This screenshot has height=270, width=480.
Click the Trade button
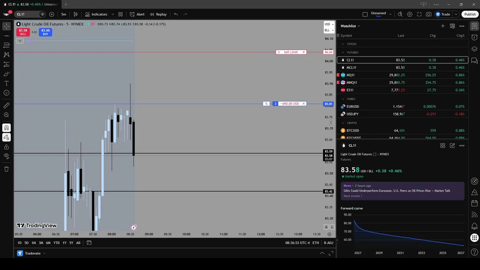pyautogui.click(x=443, y=14)
